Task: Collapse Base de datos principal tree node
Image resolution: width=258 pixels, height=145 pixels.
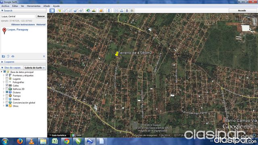Action: pos(2,72)
